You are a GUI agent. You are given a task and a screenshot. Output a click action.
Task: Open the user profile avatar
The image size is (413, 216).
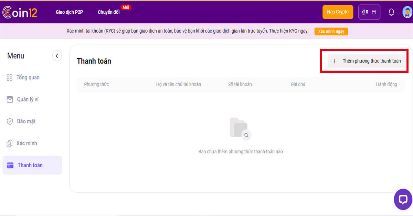click(407, 12)
